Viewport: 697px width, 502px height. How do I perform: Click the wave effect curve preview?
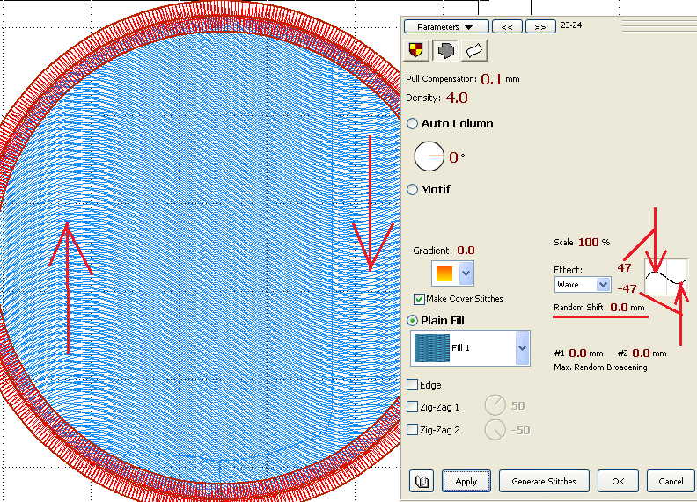[666, 278]
